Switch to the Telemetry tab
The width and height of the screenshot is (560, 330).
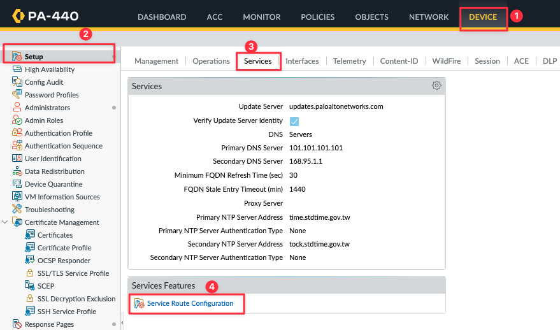tap(349, 61)
